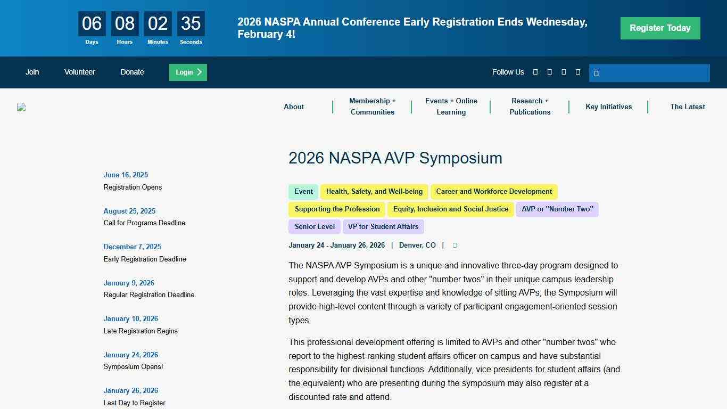The width and height of the screenshot is (727, 409).
Task: Click the calendar icon next to Denver, CO
Action: [455, 245]
